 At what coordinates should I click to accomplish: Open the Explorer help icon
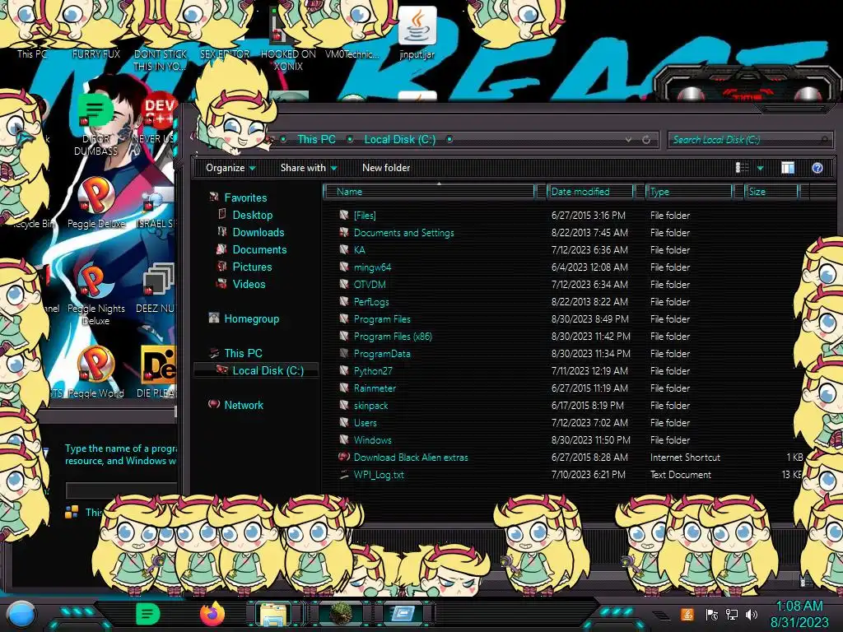point(817,168)
